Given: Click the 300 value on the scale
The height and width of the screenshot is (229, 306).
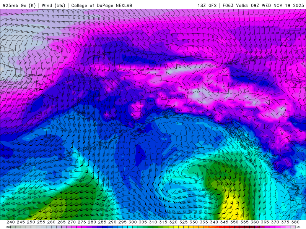Looking at the screenshot, I should click(132, 222).
